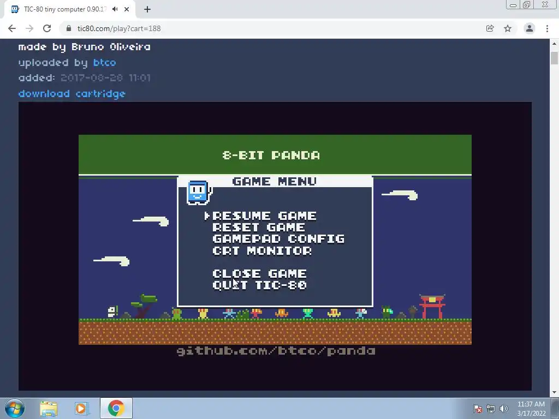Image resolution: width=559 pixels, height=419 pixels.
Task: Bookmark this page with the star icon
Action: (x=508, y=28)
